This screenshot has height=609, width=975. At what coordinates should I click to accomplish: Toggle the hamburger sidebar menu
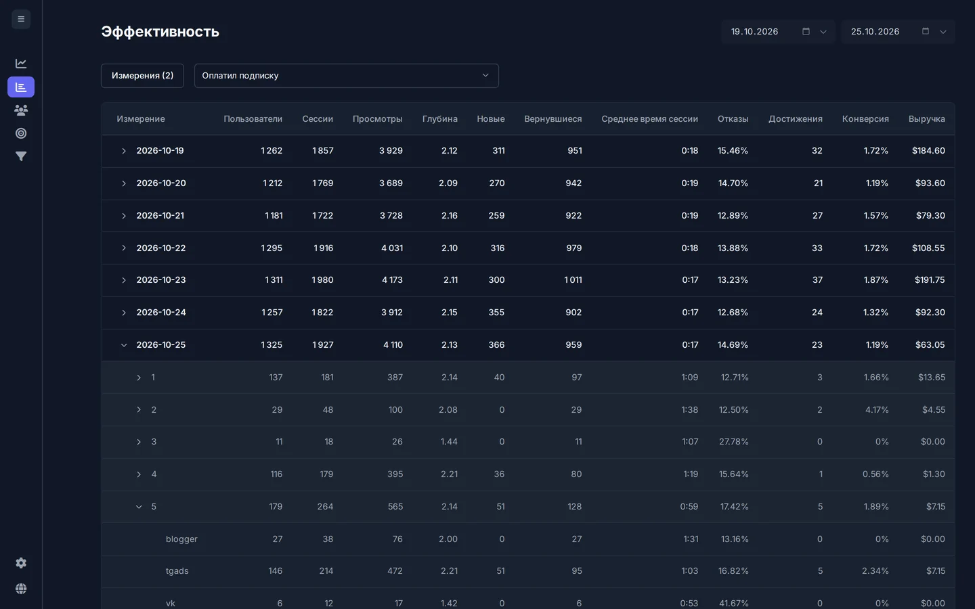(21, 19)
